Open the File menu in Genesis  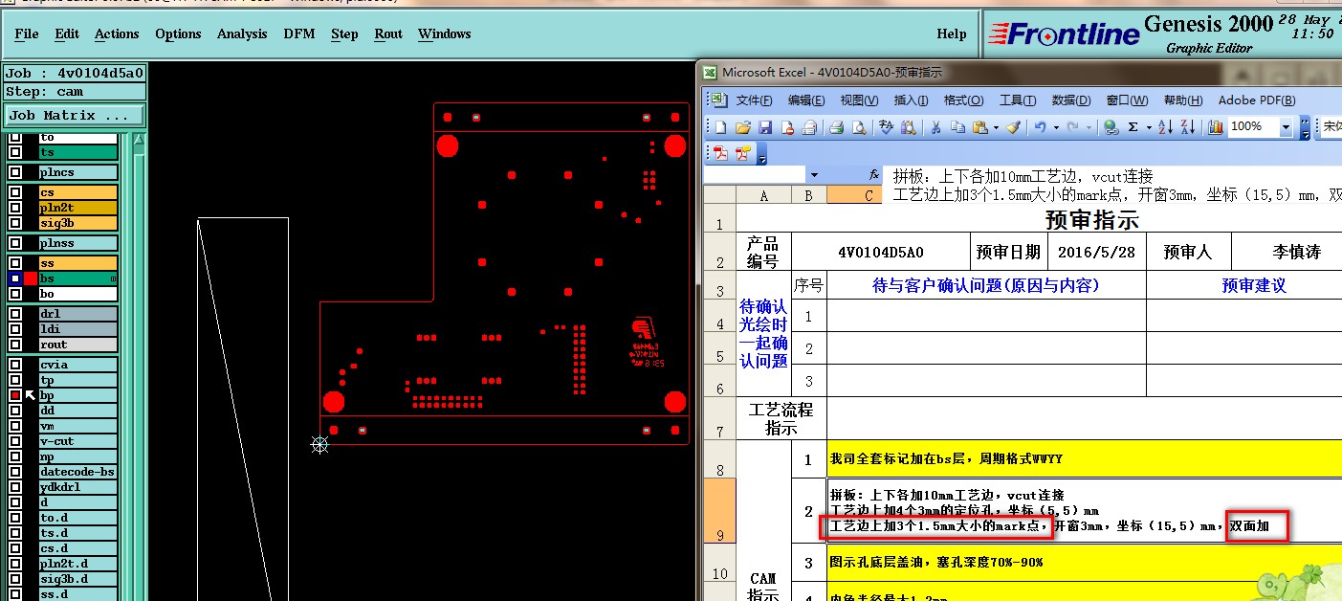(27, 33)
